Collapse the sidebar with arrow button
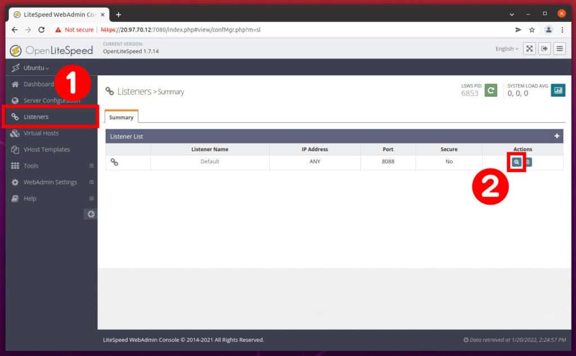The width and height of the screenshot is (576, 356). 91,214
